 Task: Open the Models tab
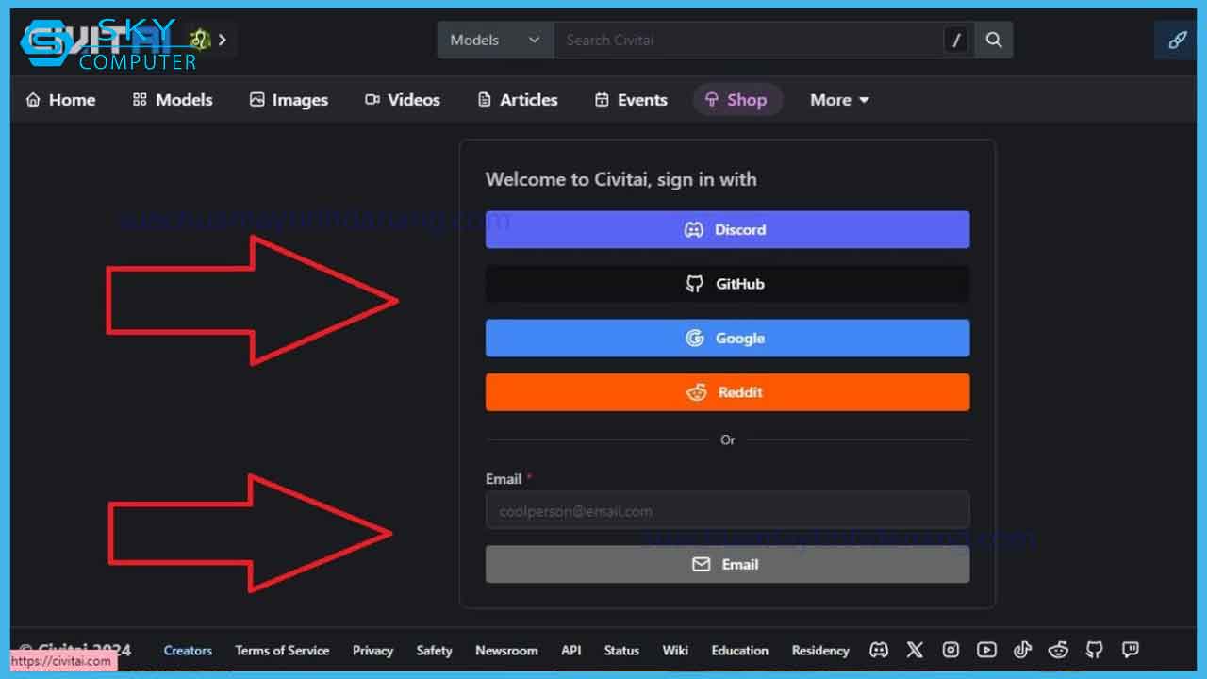tap(173, 100)
